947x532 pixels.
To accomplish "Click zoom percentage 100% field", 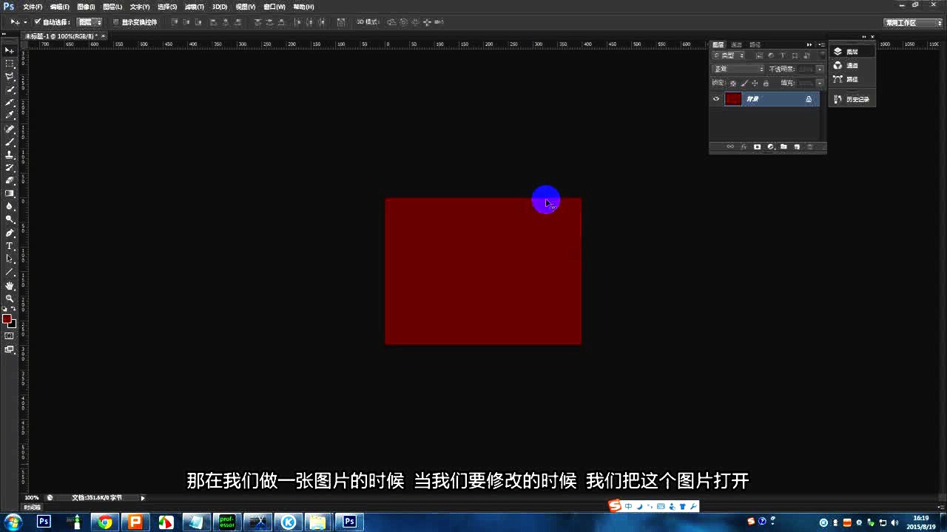I will (32, 498).
